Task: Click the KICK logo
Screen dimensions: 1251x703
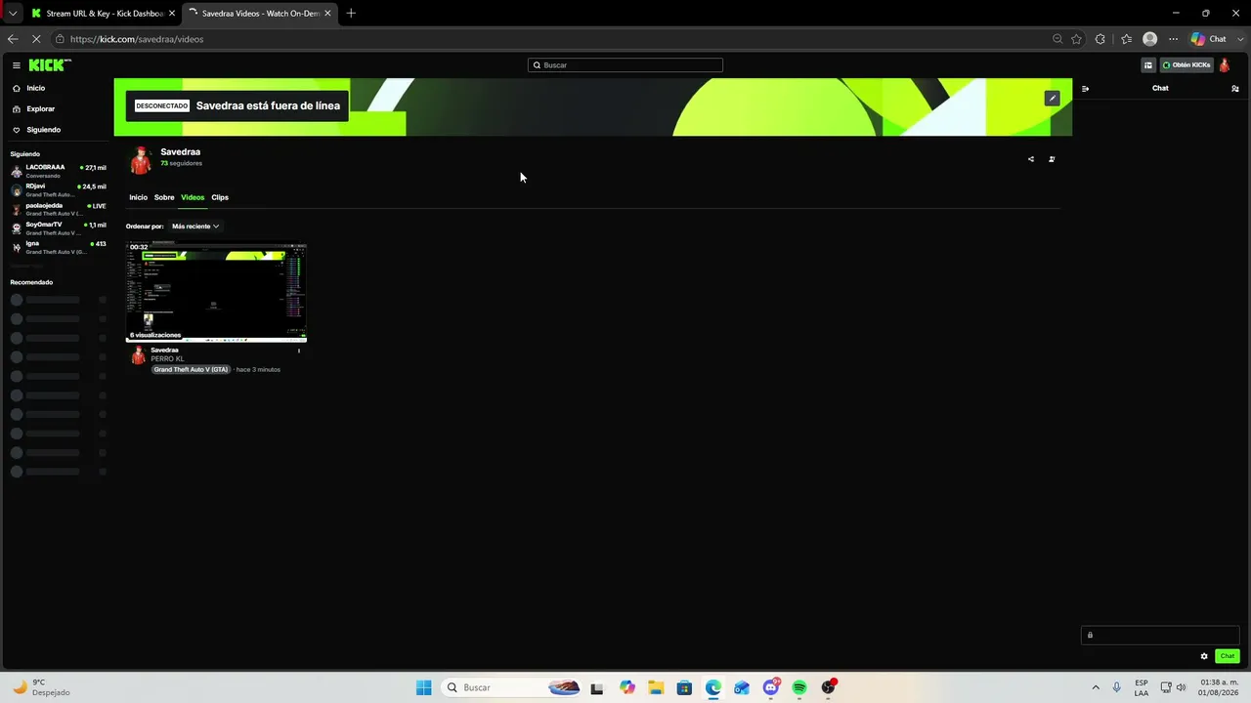Action: pos(49,65)
